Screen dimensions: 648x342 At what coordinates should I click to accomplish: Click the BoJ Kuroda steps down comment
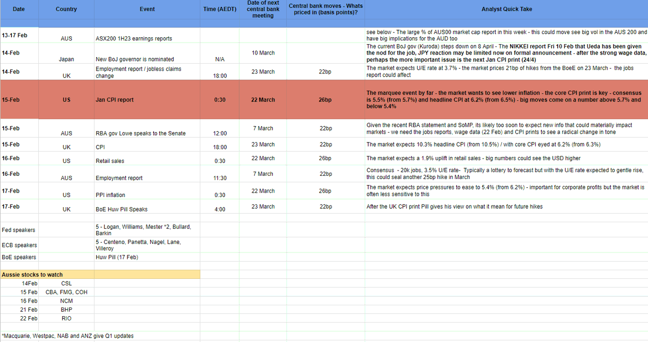click(x=506, y=53)
